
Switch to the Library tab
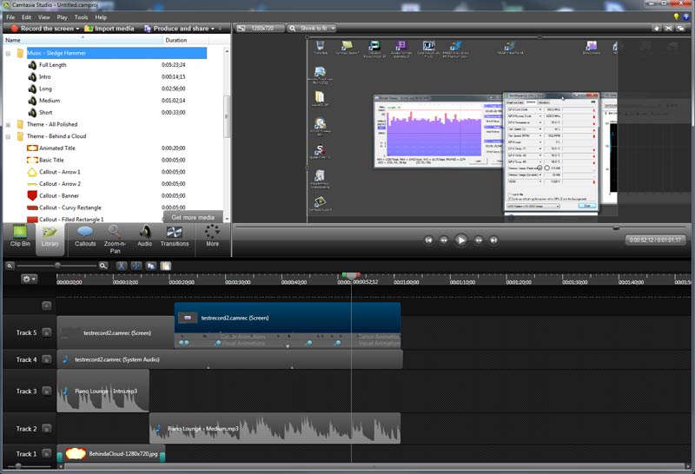pyautogui.click(x=50, y=238)
